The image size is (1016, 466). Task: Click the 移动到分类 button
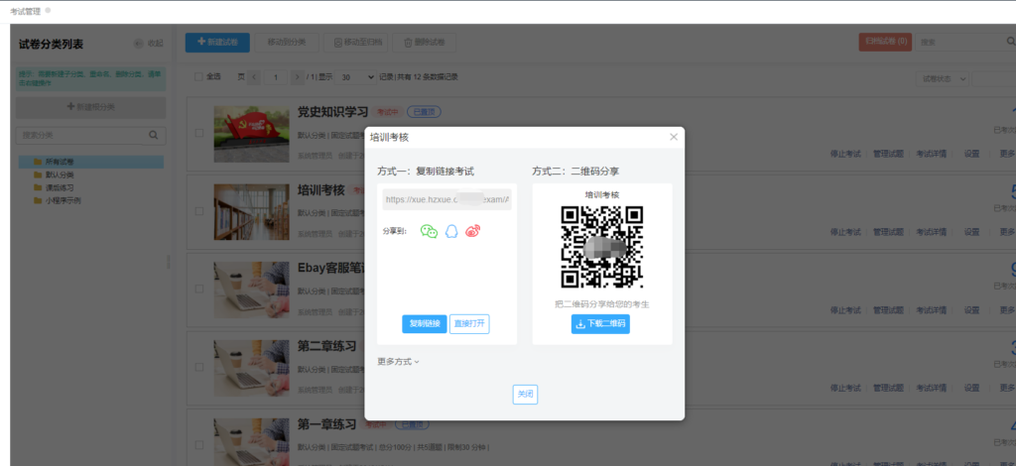(286, 42)
